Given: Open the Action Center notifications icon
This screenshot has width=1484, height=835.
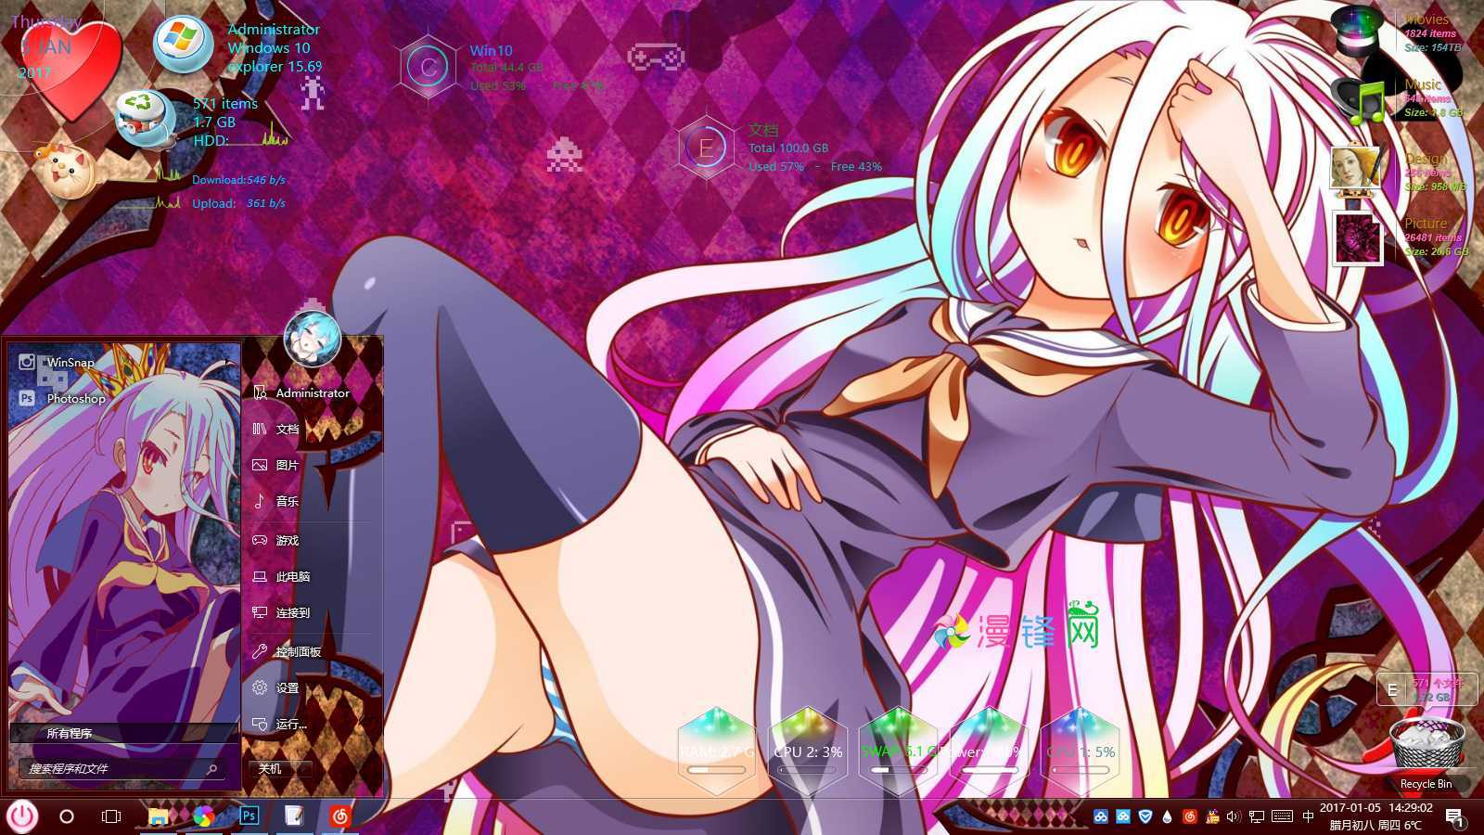Looking at the screenshot, I should [x=1454, y=817].
